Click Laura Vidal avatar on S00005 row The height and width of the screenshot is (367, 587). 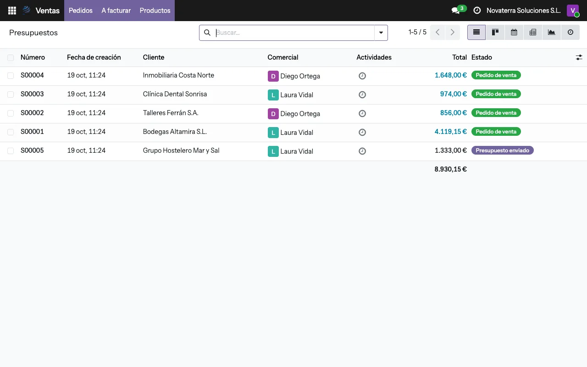(x=273, y=151)
